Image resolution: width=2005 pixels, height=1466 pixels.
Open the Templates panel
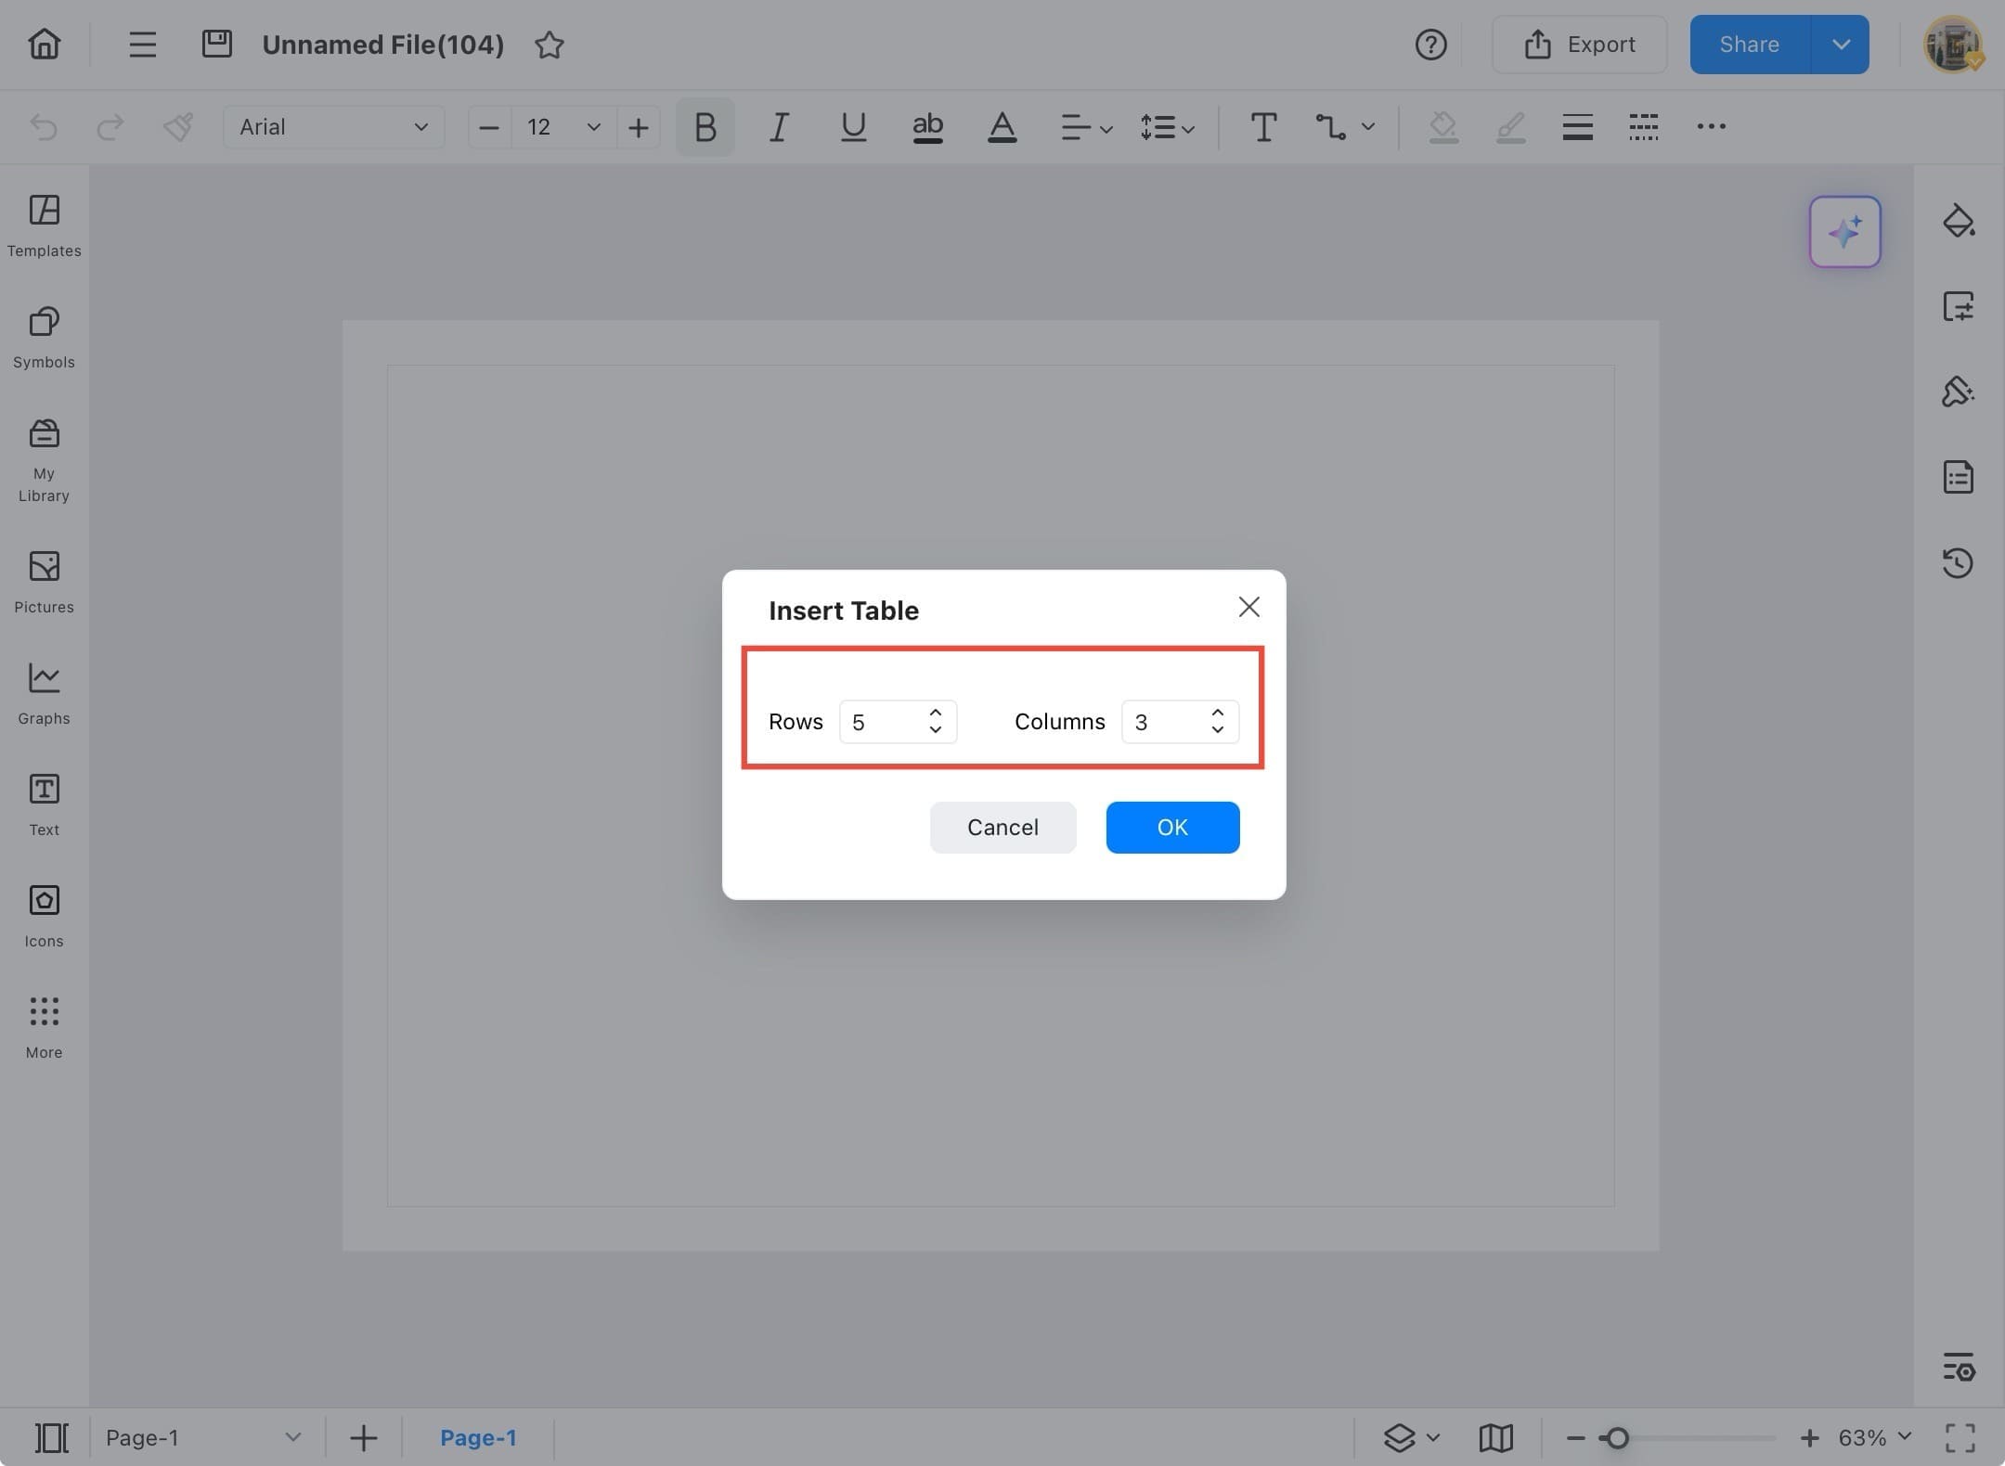tap(43, 225)
